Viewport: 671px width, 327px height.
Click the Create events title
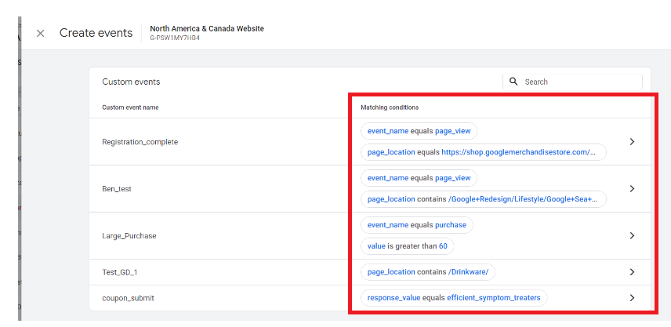96,33
